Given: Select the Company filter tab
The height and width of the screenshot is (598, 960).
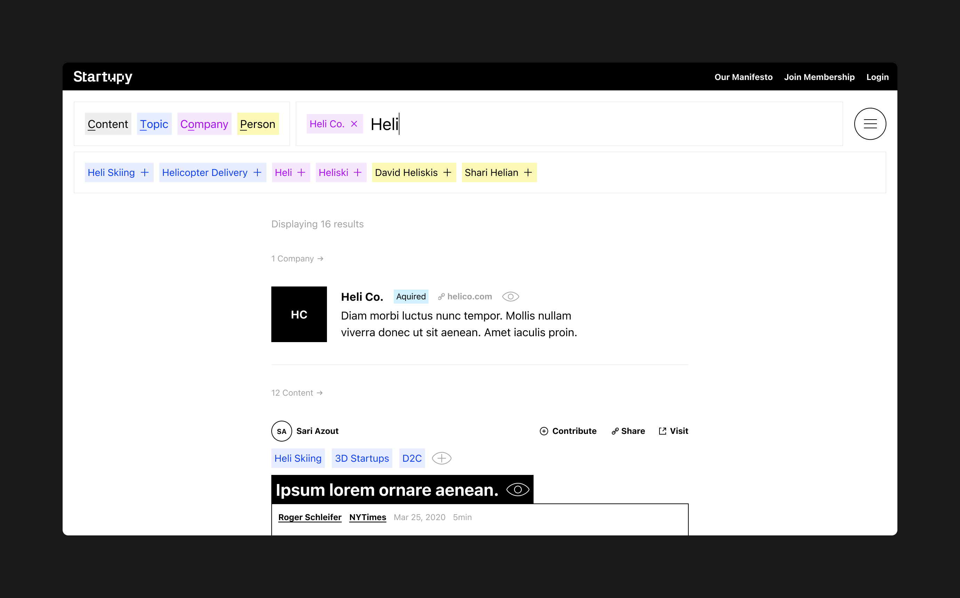Looking at the screenshot, I should tap(204, 124).
